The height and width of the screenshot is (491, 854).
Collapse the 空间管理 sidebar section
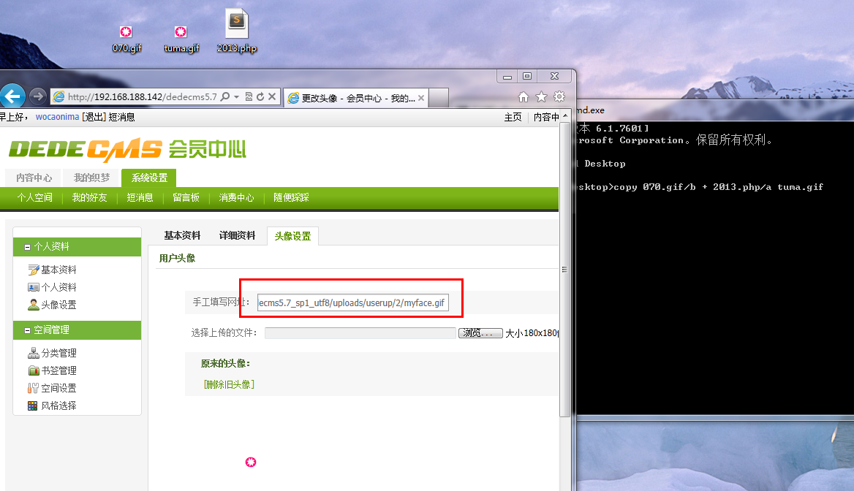pos(27,330)
